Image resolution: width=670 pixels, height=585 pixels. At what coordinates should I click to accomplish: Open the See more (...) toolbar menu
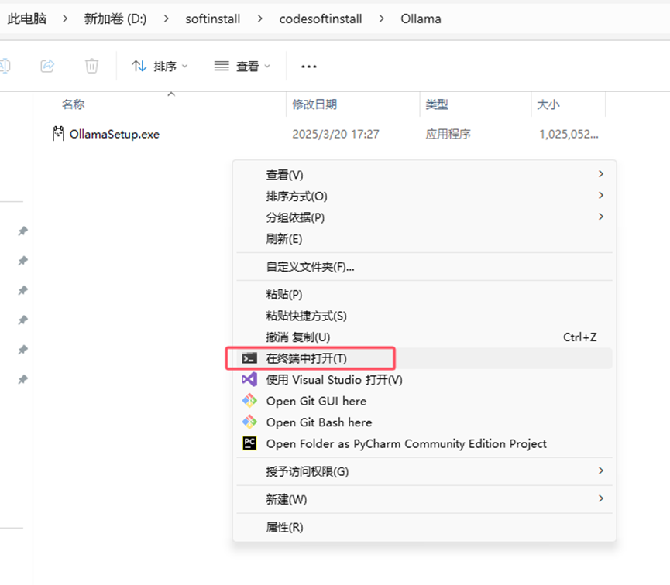[308, 67]
